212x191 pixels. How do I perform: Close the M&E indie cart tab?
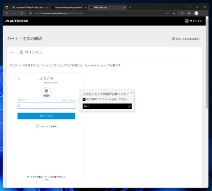point(125,7)
